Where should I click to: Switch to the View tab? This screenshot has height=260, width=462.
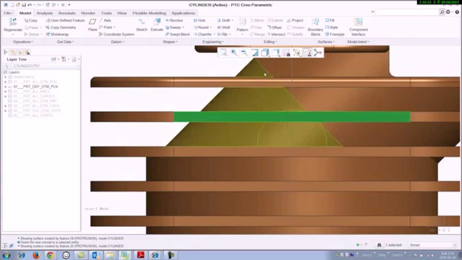pyautogui.click(x=122, y=13)
